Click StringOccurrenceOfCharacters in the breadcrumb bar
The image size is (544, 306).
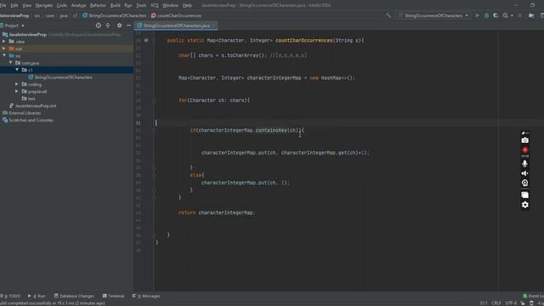[115, 15]
